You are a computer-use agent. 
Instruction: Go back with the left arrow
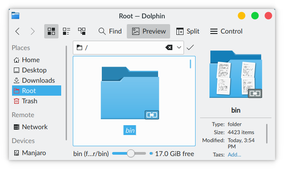click(x=17, y=31)
